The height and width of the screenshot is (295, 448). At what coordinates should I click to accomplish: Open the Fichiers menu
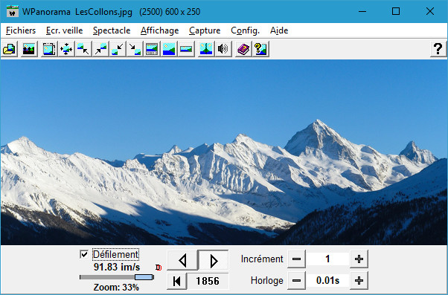(21, 30)
